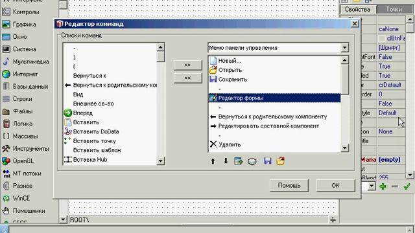Open the MT потоки category
The height and width of the screenshot is (233, 415).
coord(27,173)
